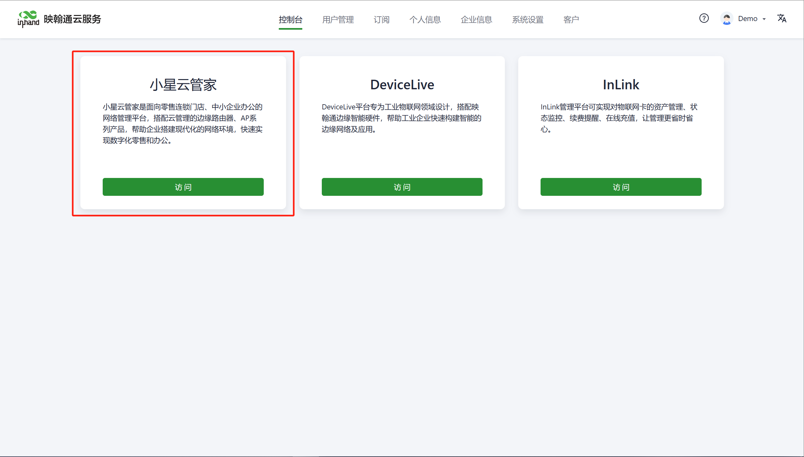Go to the 订阅 tab

pyautogui.click(x=381, y=20)
